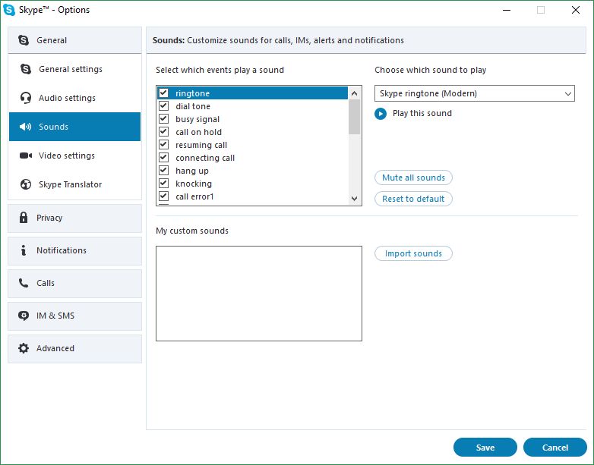Click the gear icon beside Advanced
The width and height of the screenshot is (594, 465).
[24, 348]
